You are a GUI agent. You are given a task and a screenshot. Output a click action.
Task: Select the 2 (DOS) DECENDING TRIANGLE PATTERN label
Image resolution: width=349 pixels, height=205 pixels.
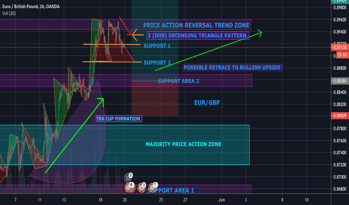pos(197,35)
